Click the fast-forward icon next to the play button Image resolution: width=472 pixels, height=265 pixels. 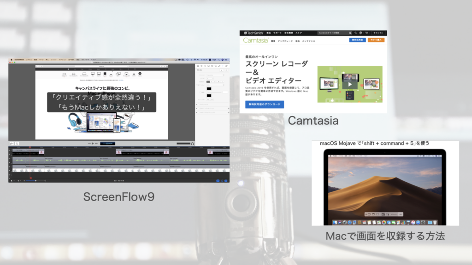click(97, 144)
